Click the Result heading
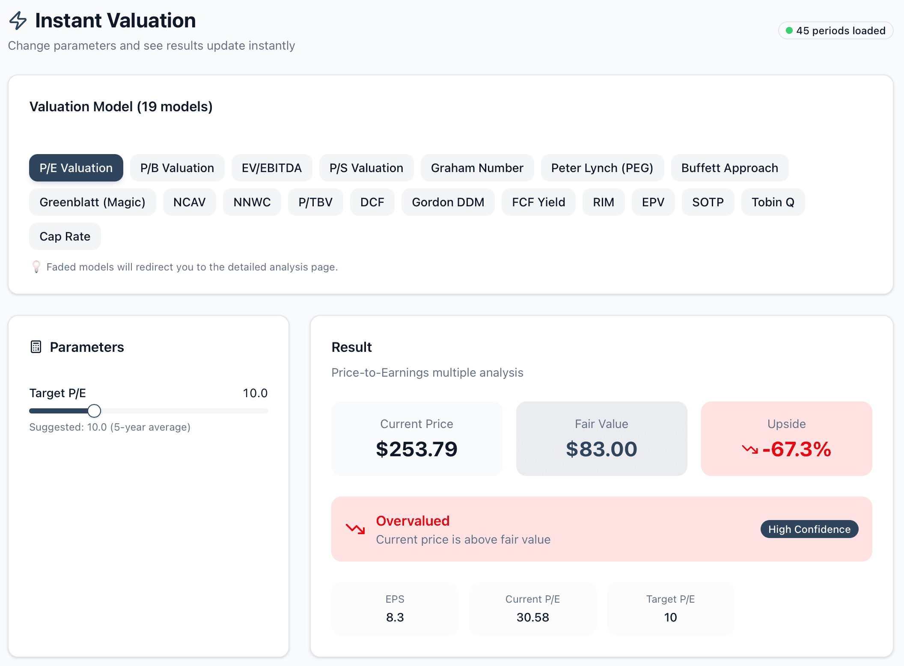Image resolution: width=904 pixels, height=666 pixels. (352, 347)
